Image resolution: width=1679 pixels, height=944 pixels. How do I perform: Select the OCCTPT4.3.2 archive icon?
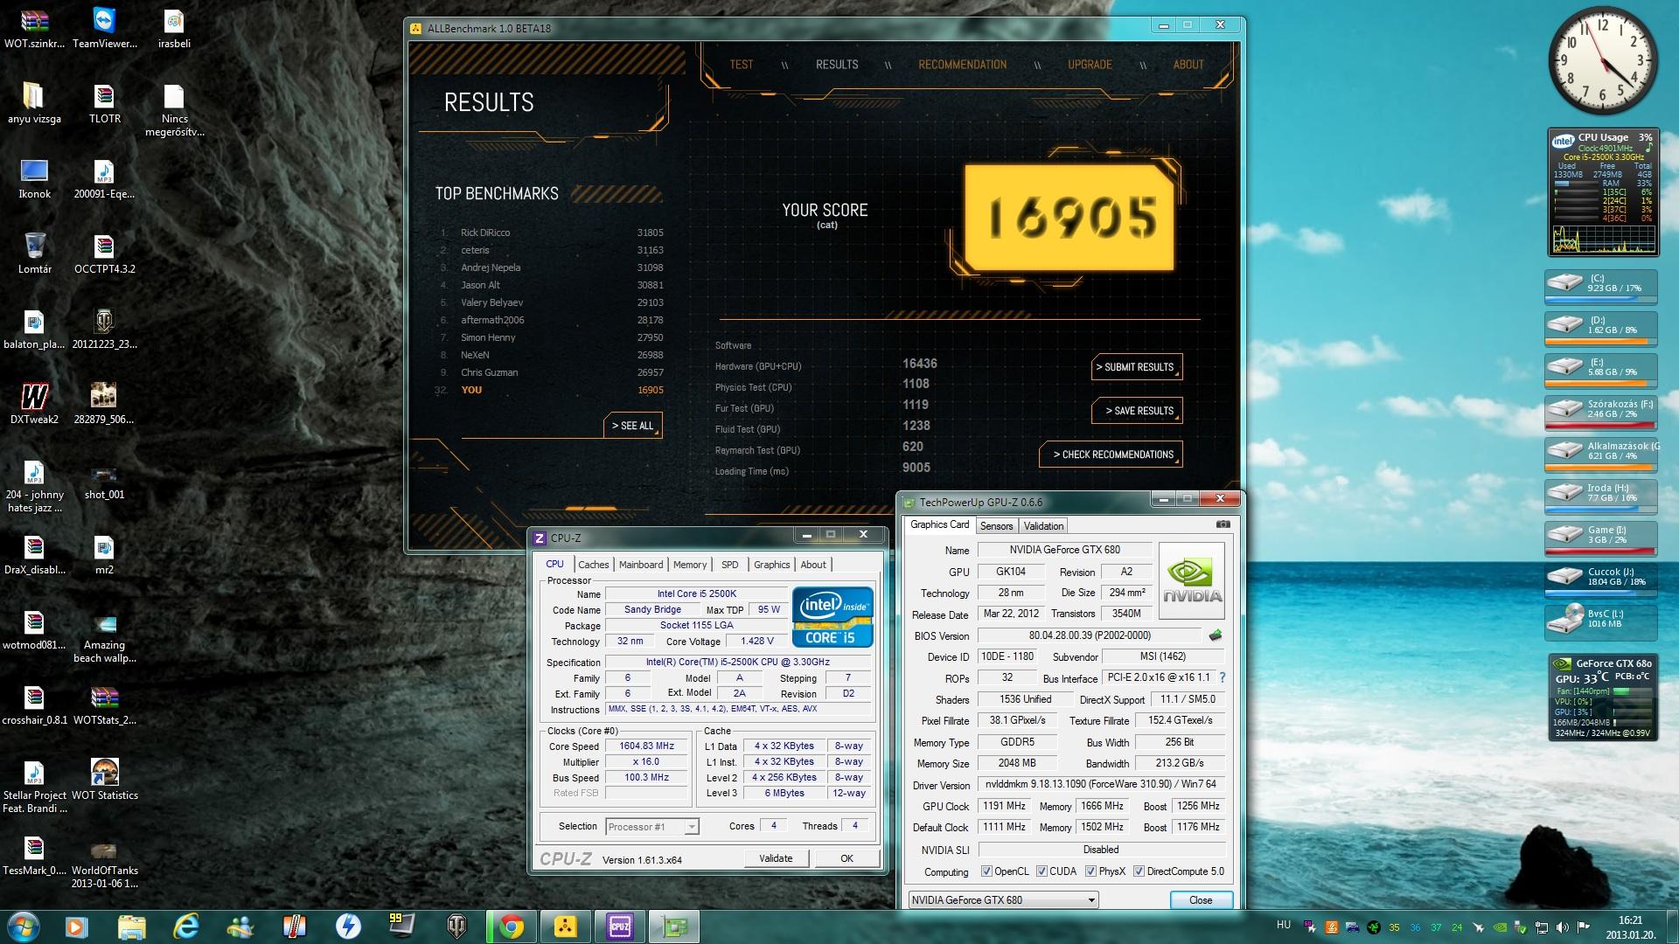(x=104, y=253)
